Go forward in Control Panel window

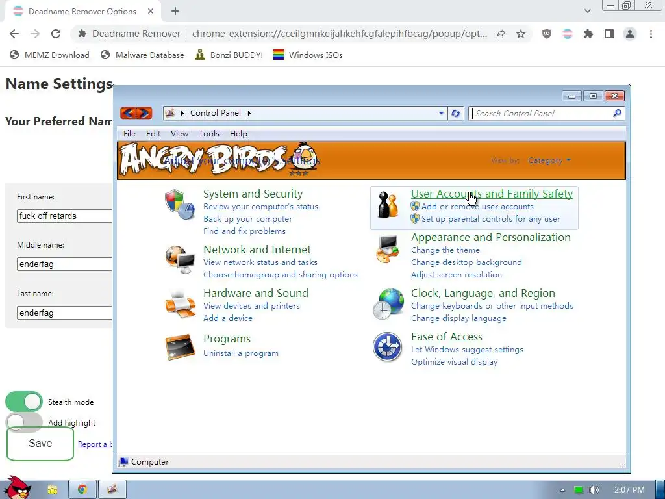pos(144,113)
